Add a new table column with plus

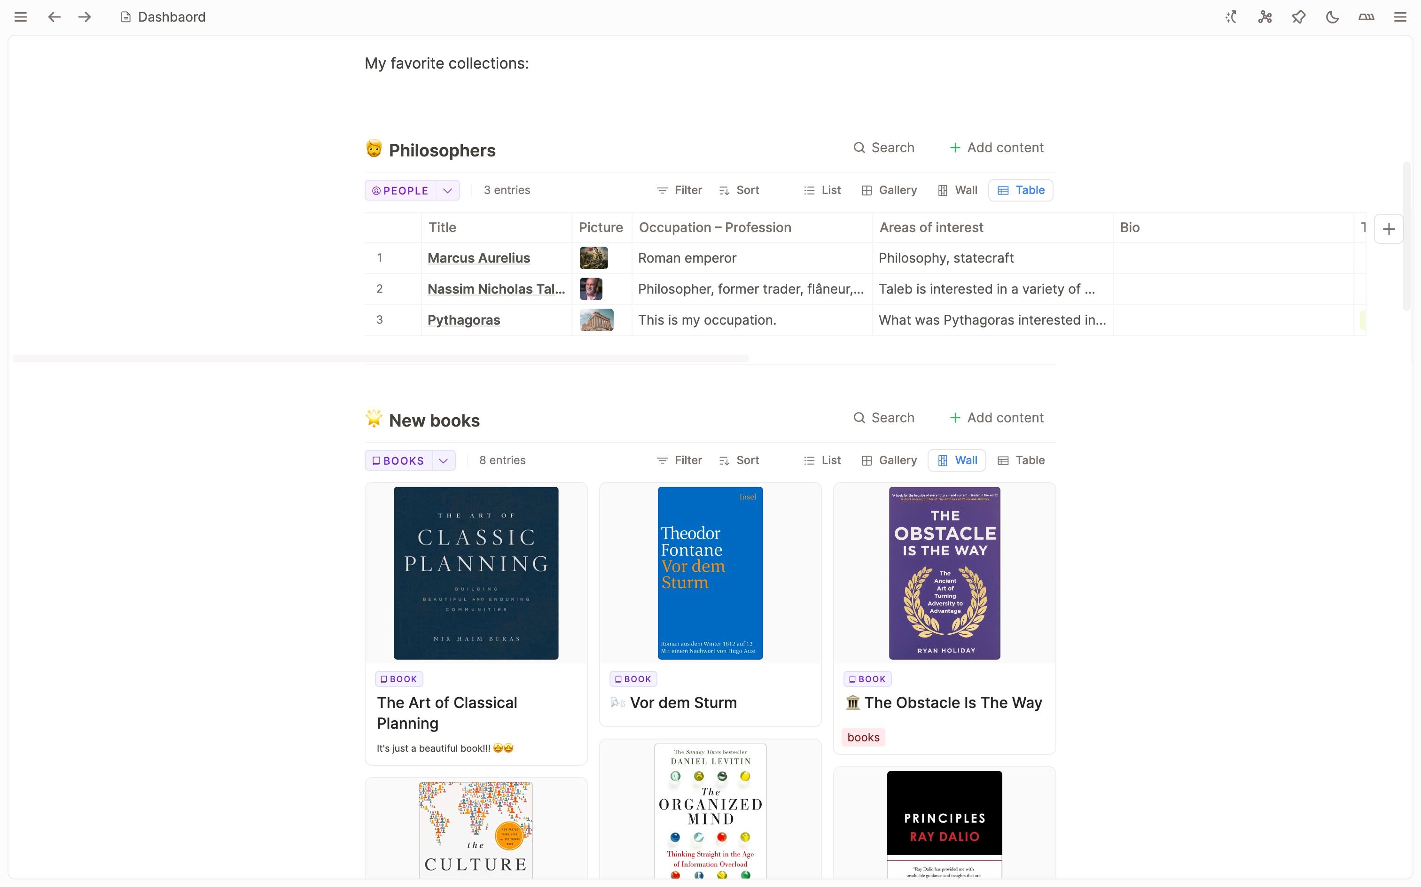tap(1388, 229)
